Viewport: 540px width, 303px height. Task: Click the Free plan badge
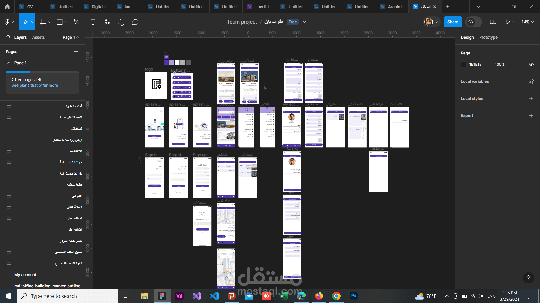coord(292,22)
